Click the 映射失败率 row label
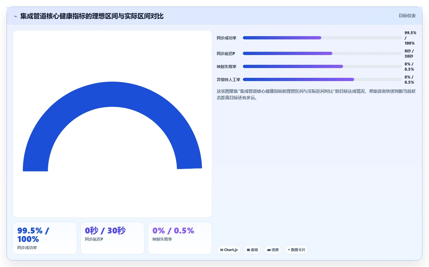Screen dimensions: 429x267 tap(227, 66)
